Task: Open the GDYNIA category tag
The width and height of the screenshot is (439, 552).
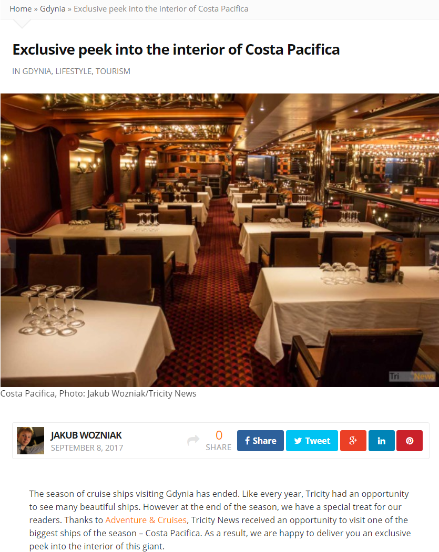Action: pyautogui.click(x=37, y=71)
